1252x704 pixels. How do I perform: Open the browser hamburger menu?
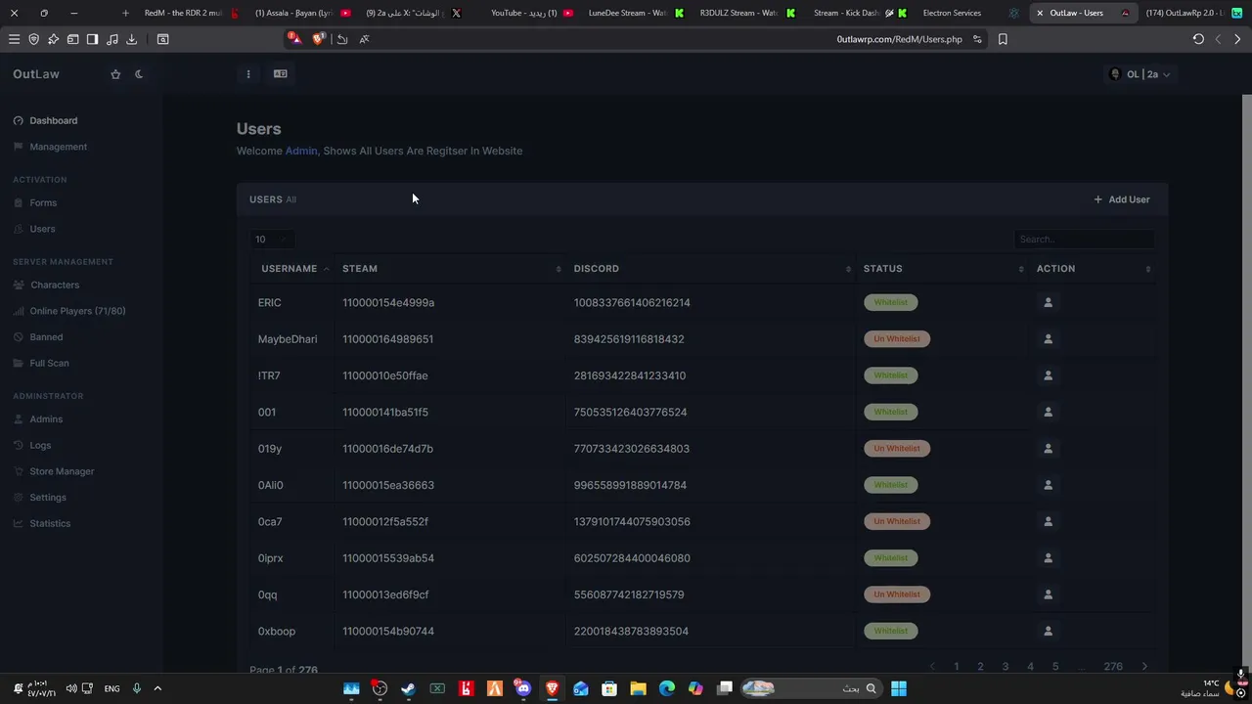(x=14, y=39)
